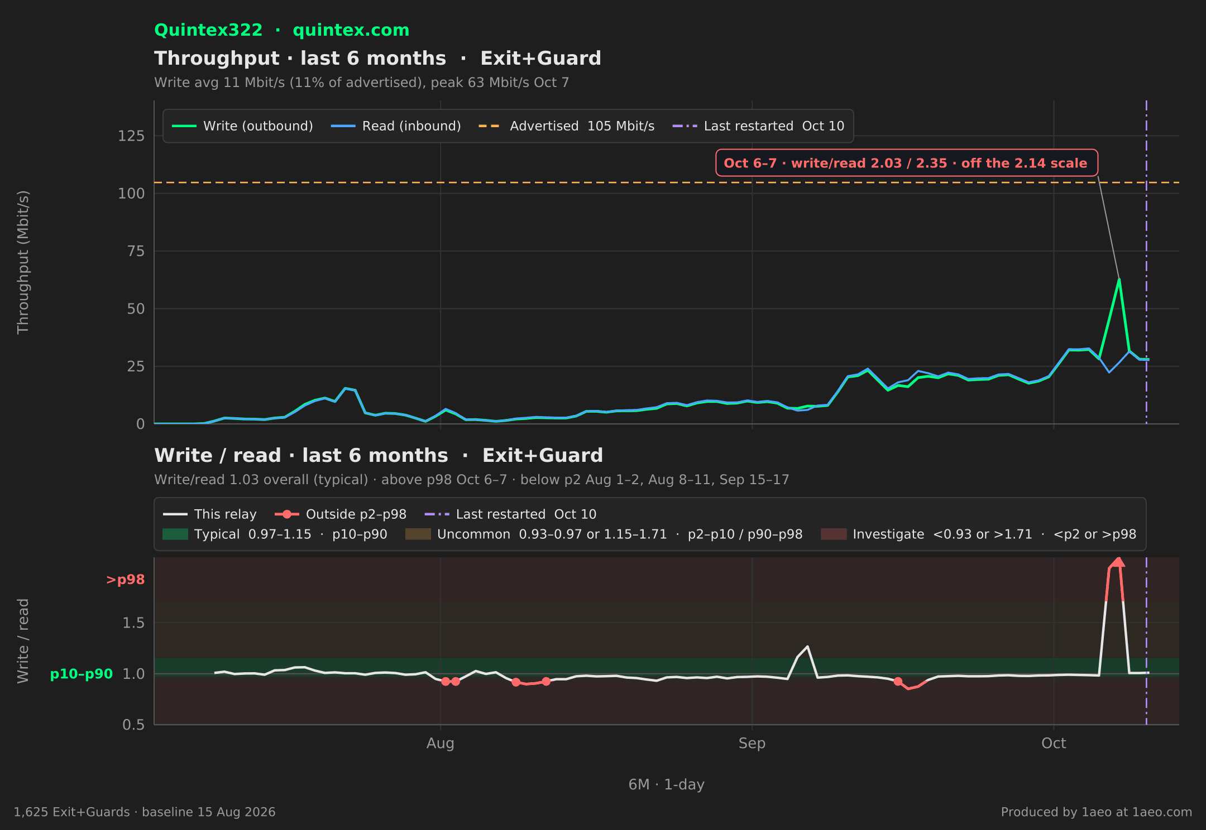Click the 6M · 1-day range label

click(667, 784)
